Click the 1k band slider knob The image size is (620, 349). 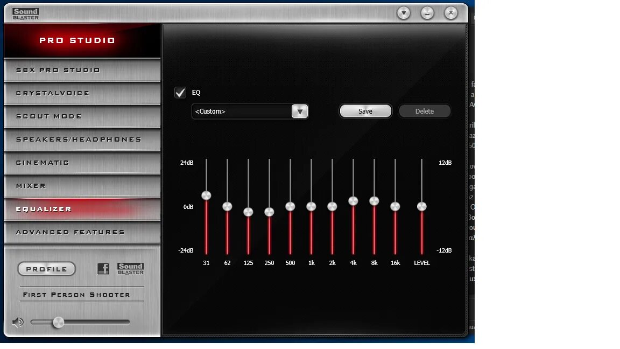click(x=311, y=207)
